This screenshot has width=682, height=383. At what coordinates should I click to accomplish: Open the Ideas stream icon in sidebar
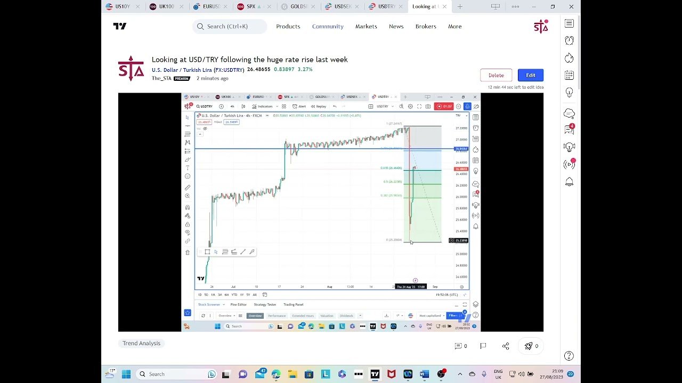tap(569, 147)
